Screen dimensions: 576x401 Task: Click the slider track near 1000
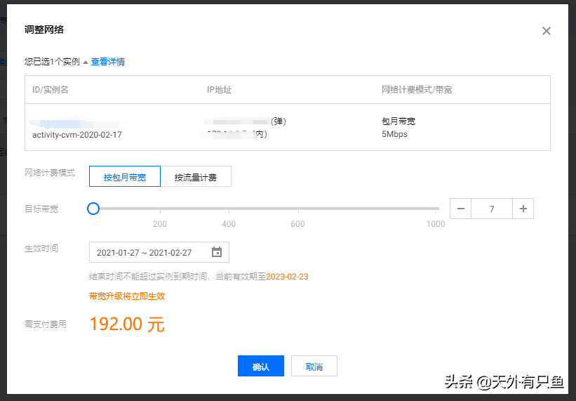click(x=436, y=209)
